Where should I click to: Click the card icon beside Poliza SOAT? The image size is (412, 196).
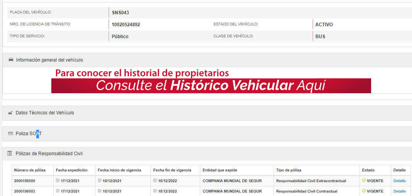[10, 134]
